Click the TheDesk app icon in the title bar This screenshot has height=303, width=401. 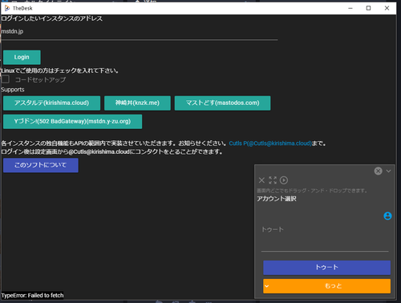click(x=7, y=8)
